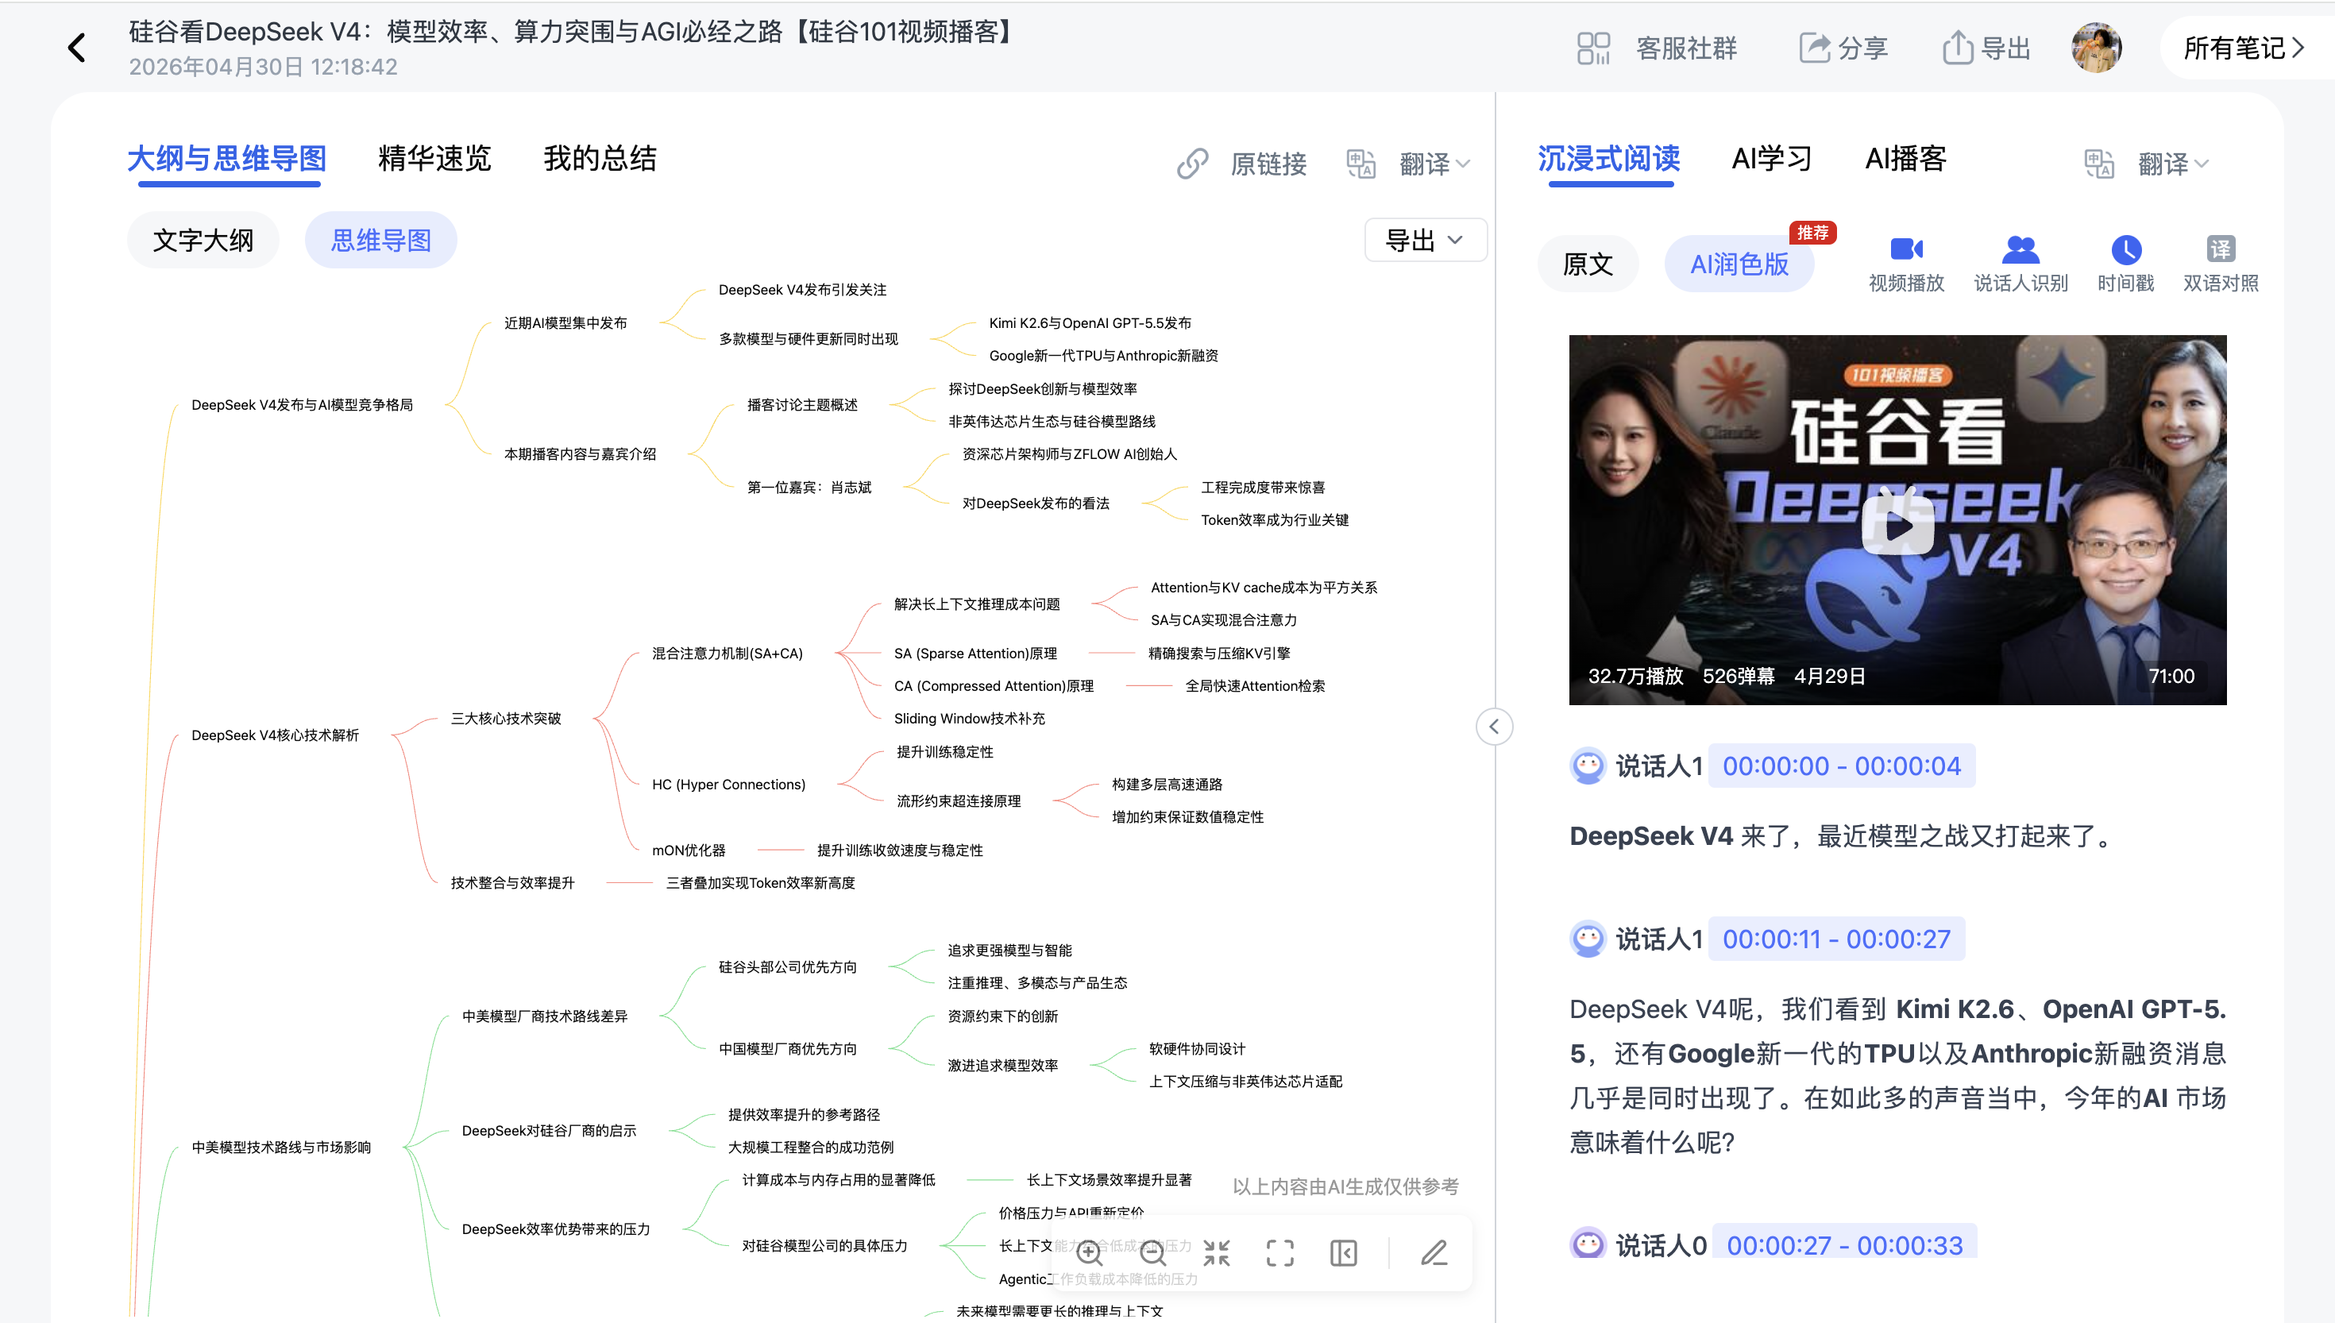Zoom out of the mind map
The height and width of the screenshot is (1323, 2335).
1153,1253
